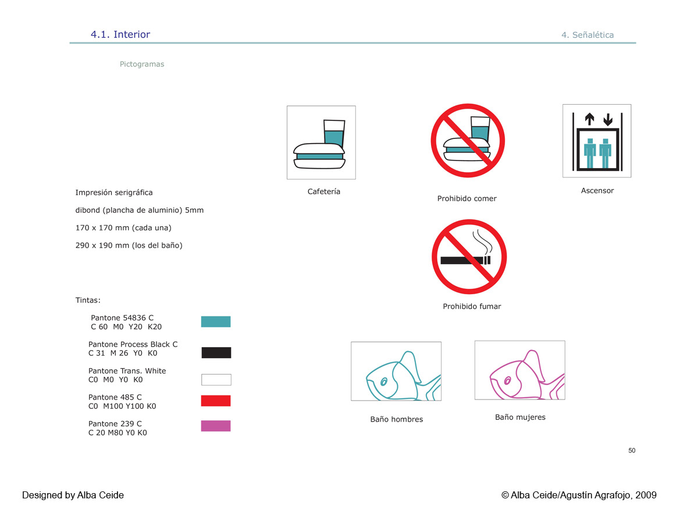Click the Ascensor elevator pictogram
This screenshot has height=510, width=680.
pos(597,141)
